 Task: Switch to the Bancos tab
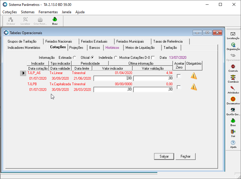tap(95, 48)
